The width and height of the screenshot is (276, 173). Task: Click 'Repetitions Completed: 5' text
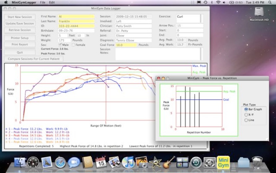pos(36,146)
